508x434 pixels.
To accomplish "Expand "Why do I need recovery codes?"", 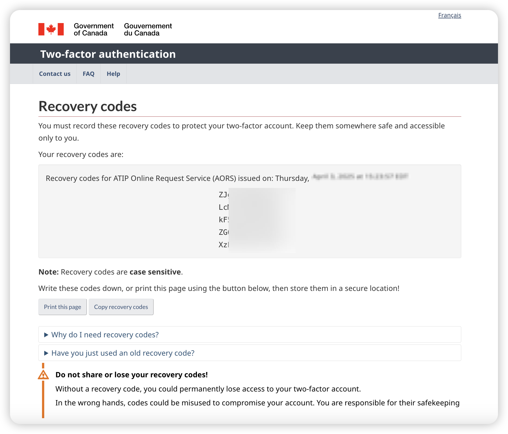I will coord(105,335).
